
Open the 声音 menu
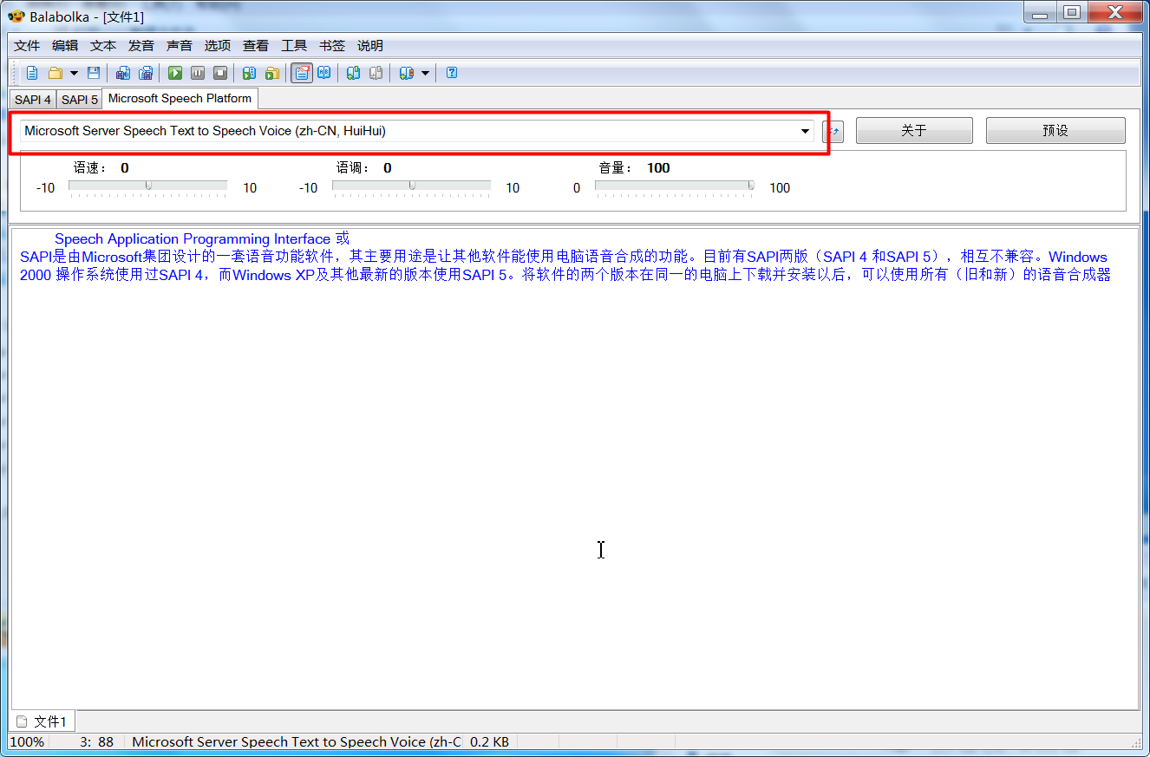coord(180,46)
